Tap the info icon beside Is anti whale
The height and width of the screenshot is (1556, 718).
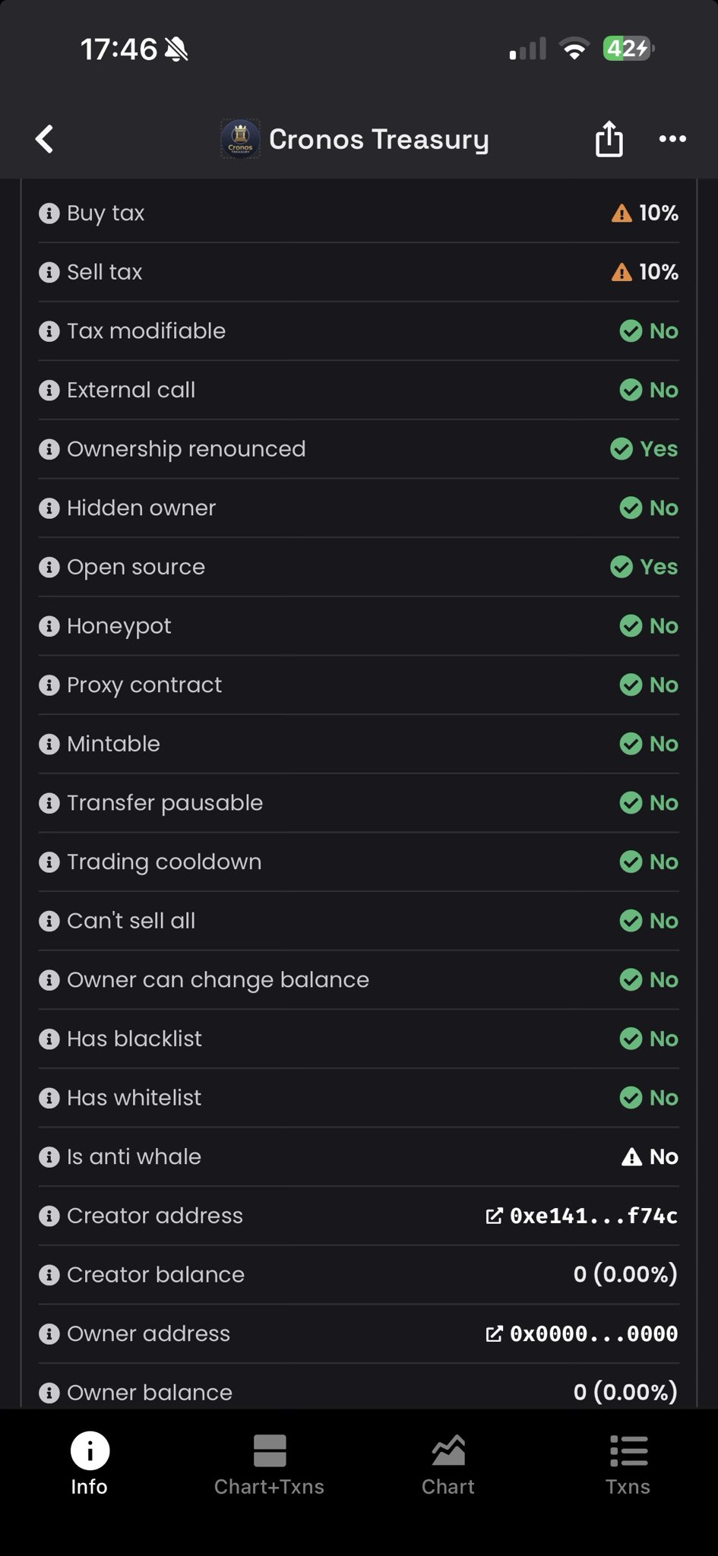49,1156
